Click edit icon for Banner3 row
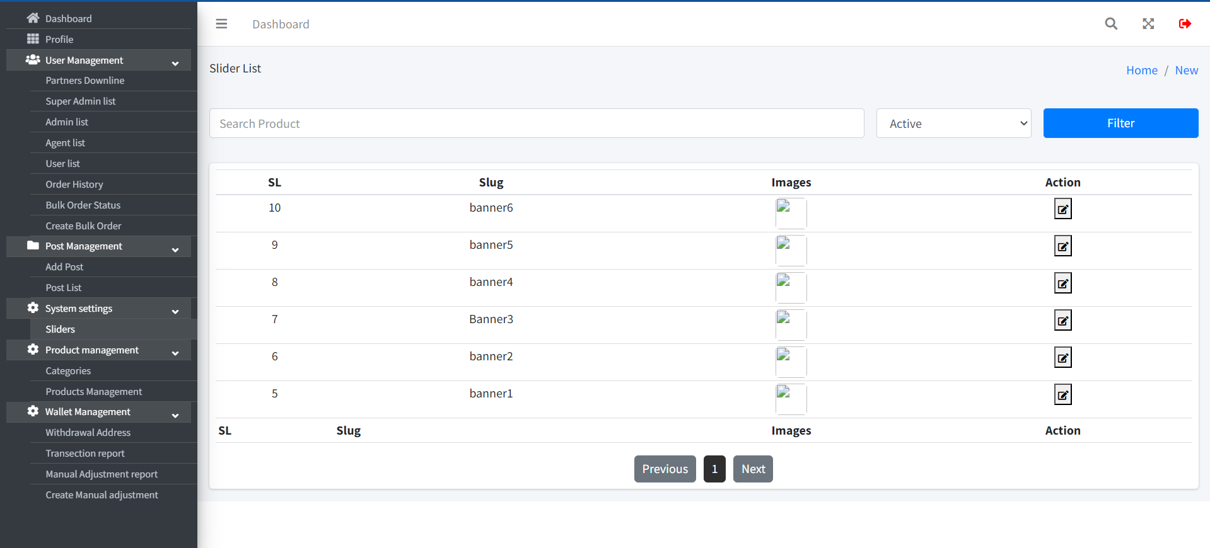 click(x=1062, y=321)
